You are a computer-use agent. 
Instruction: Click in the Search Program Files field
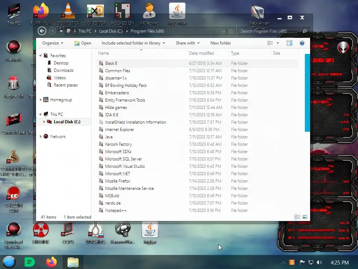271,31
